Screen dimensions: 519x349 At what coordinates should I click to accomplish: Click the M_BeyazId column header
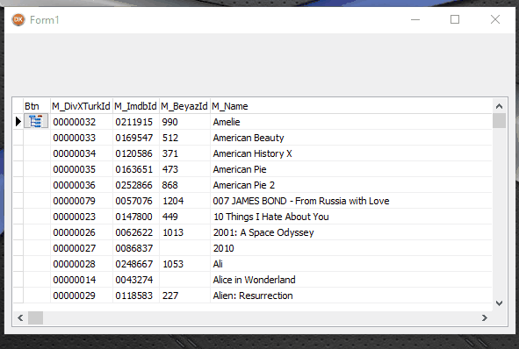click(184, 106)
